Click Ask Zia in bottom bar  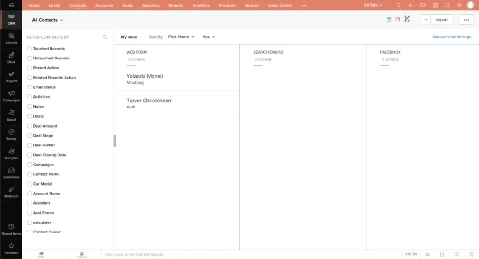tap(411, 254)
